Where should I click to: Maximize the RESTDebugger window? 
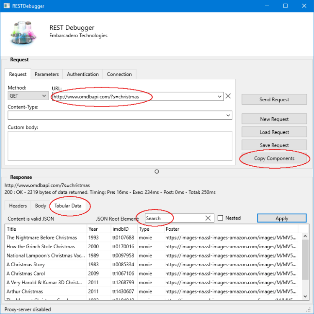tap(286, 6)
